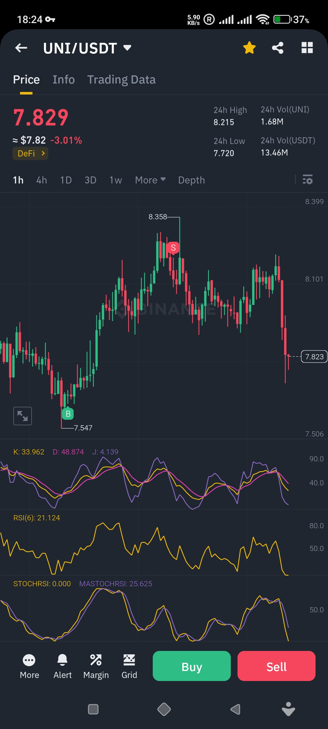Switch to the Info tab

coord(63,80)
